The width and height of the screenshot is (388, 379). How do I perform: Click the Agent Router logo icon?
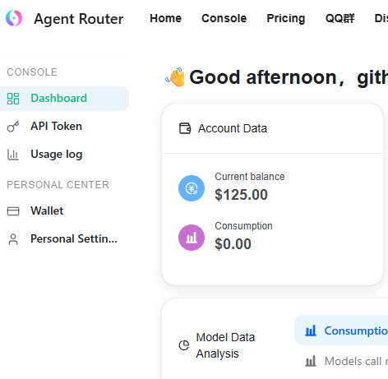click(x=14, y=18)
